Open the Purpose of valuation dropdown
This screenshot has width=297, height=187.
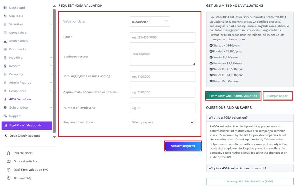point(162,122)
